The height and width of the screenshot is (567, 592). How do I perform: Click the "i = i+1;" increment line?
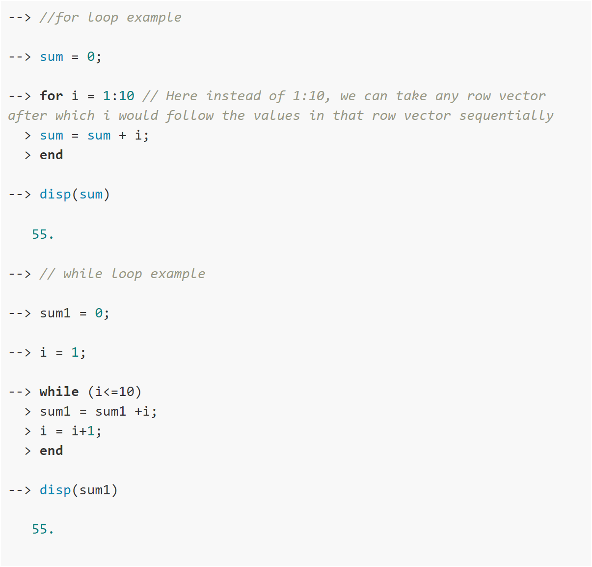click(x=71, y=431)
